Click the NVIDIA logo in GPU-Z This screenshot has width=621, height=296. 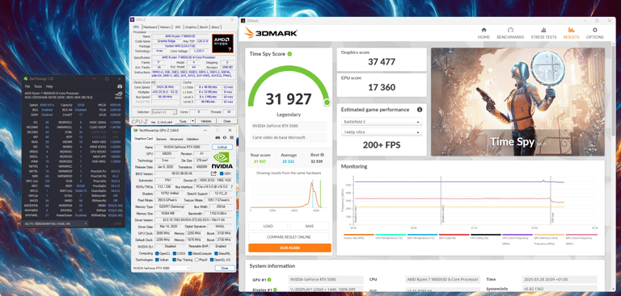[x=222, y=161]
